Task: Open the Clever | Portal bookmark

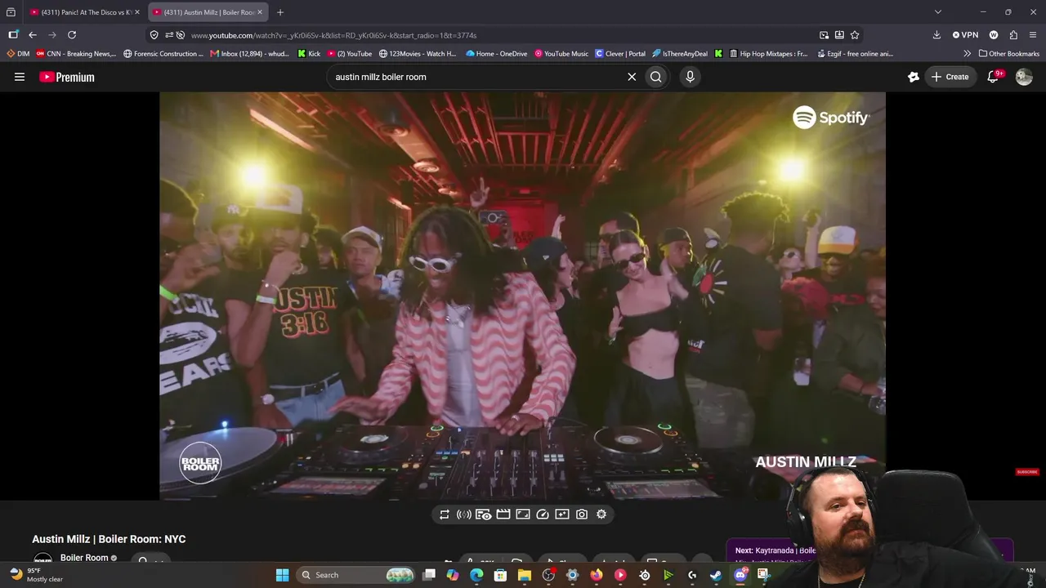Action: [x=620, y=54]
